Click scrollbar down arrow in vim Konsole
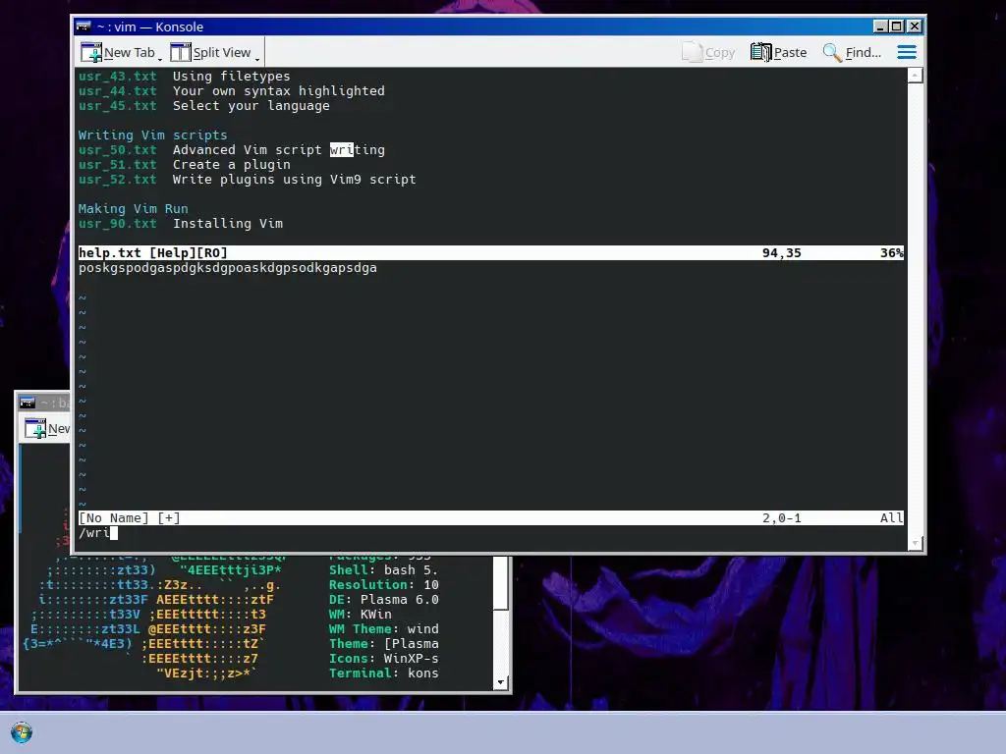 pyautogui.click(x=916, y=543)
